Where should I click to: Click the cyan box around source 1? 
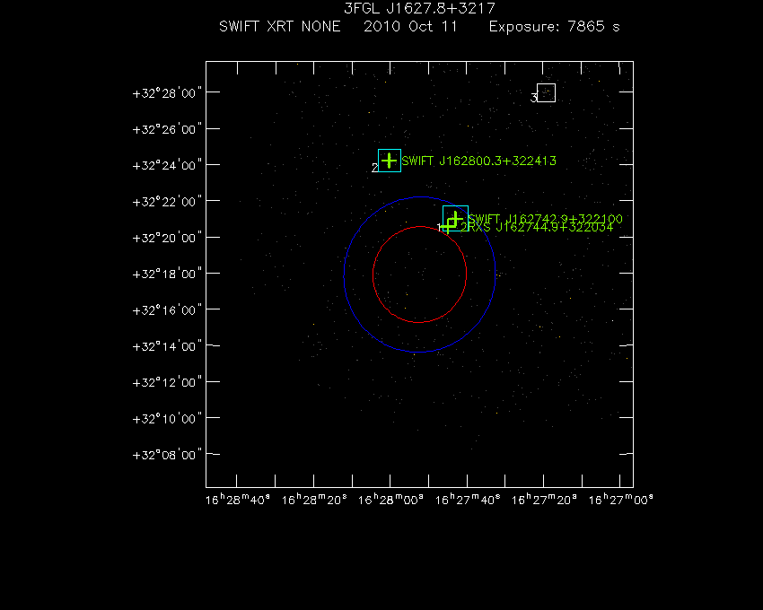(455, 218)
